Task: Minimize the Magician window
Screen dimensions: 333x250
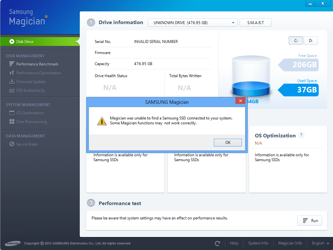Action: click(x=310, y=3)
